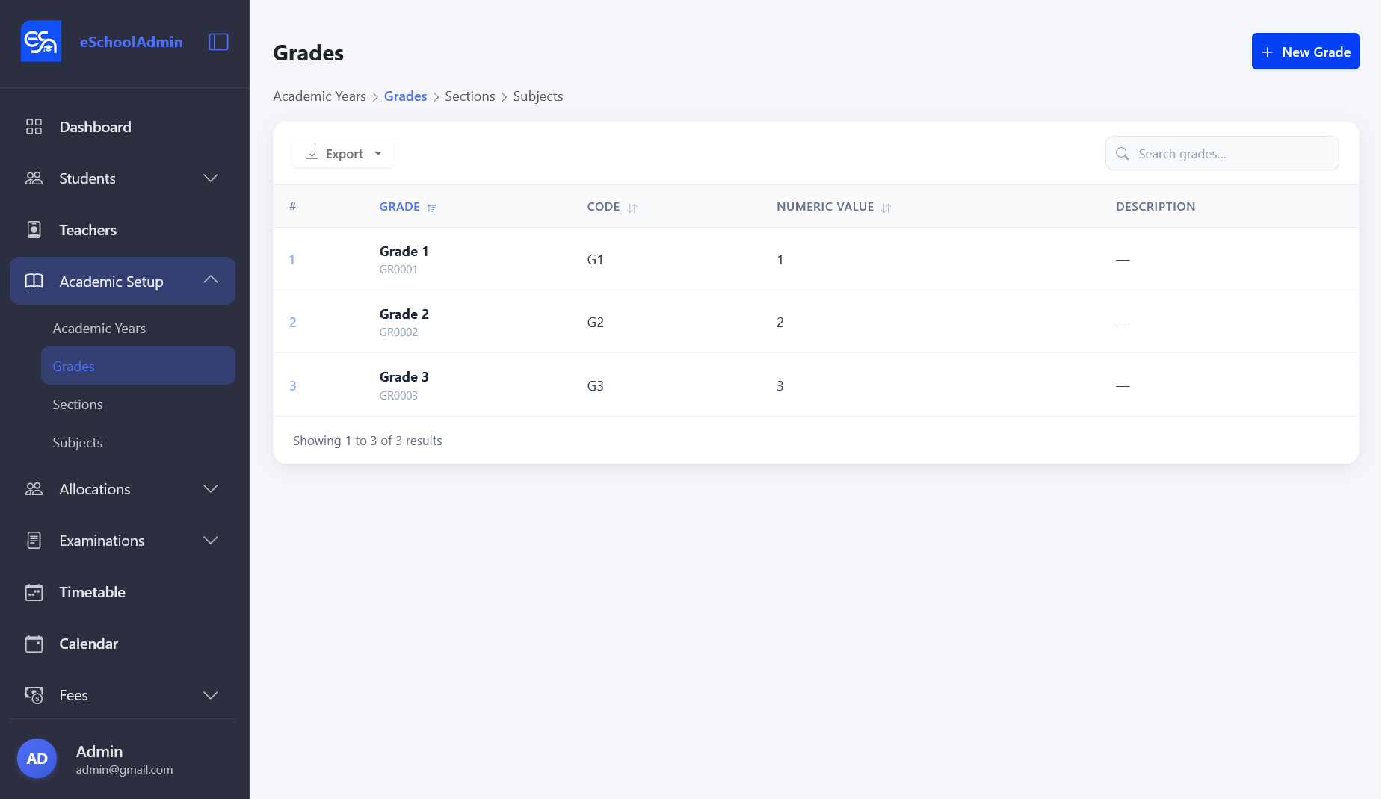The image size is (1382, 799).
Task: Click the Grades page title
Action: click(x=308, y=53)
